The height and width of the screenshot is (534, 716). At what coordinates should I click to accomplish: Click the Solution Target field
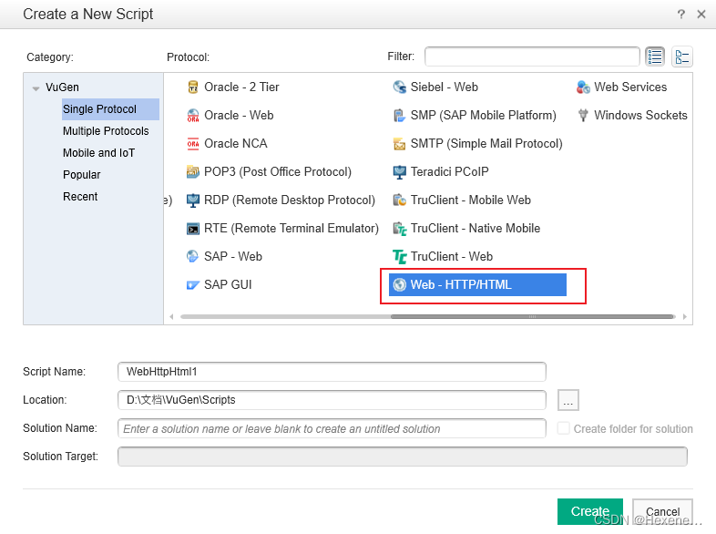(x=403, y=457)
